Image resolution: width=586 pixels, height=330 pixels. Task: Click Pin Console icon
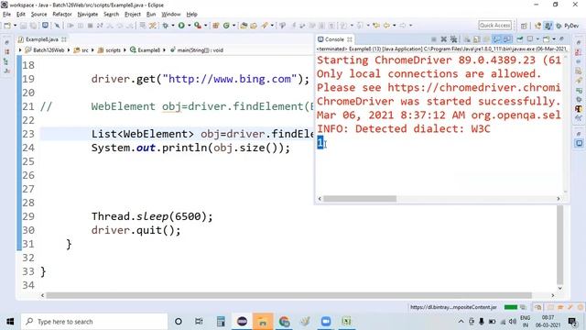[x=520, y=39]
